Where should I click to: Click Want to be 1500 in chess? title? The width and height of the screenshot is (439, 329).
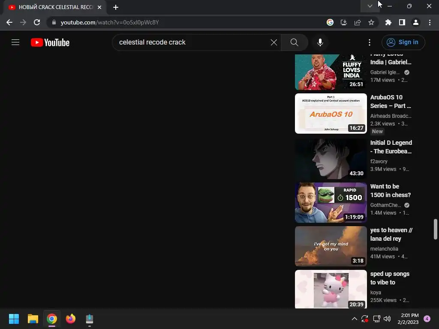coord(391,191)
